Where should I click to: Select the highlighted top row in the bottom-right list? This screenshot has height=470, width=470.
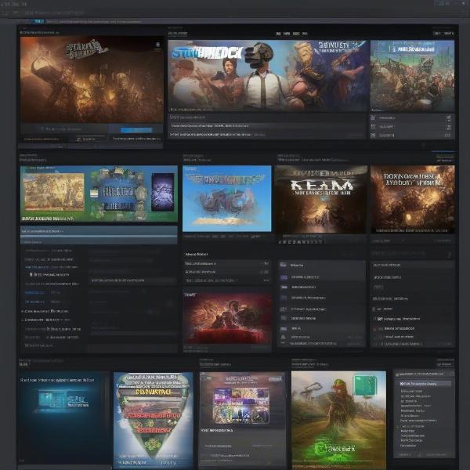tap(424, 384)
